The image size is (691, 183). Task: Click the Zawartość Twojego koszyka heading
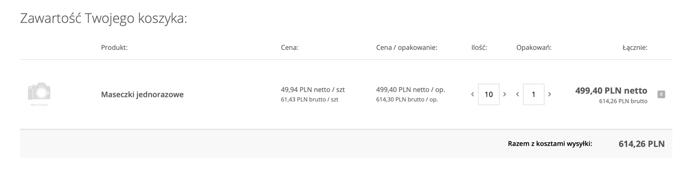coord(103,18)
